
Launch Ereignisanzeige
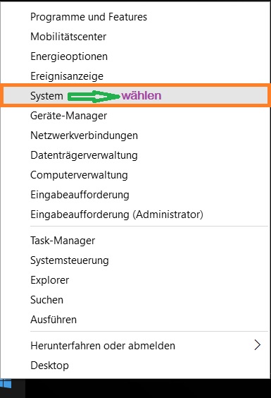[x=67, y=76]
